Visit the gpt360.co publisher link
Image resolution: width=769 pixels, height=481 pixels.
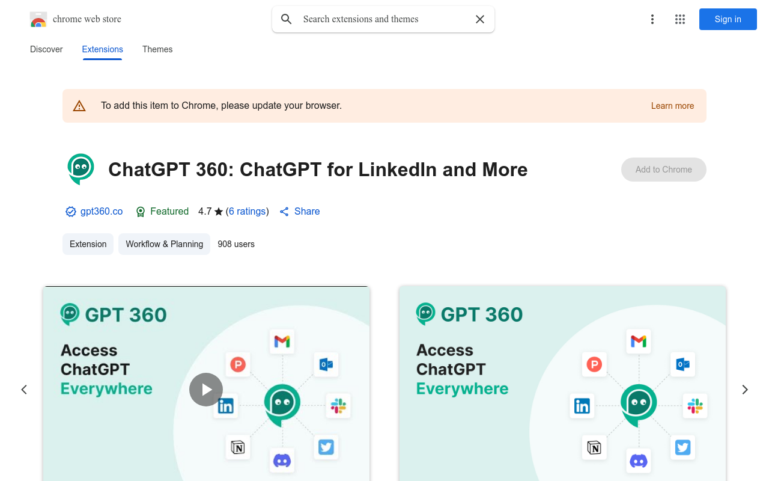(102, 212)
